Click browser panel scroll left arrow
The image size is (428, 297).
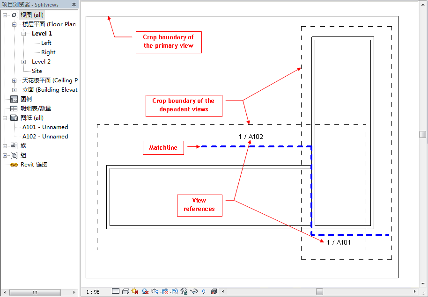point(4,292)
